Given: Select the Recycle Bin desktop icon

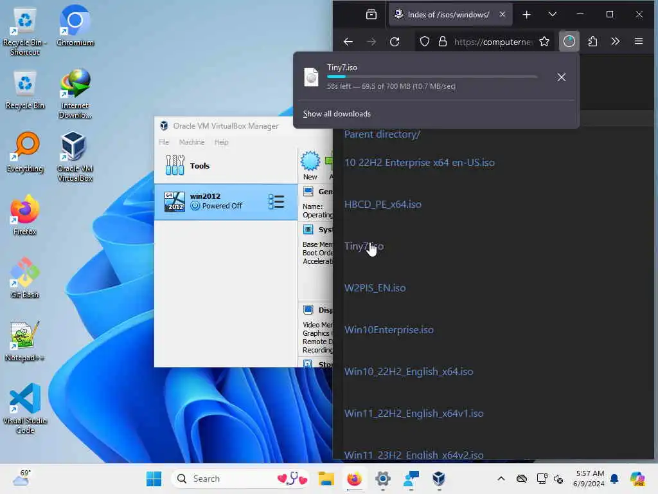Looking at the screenshot, I should pos(25,90).
